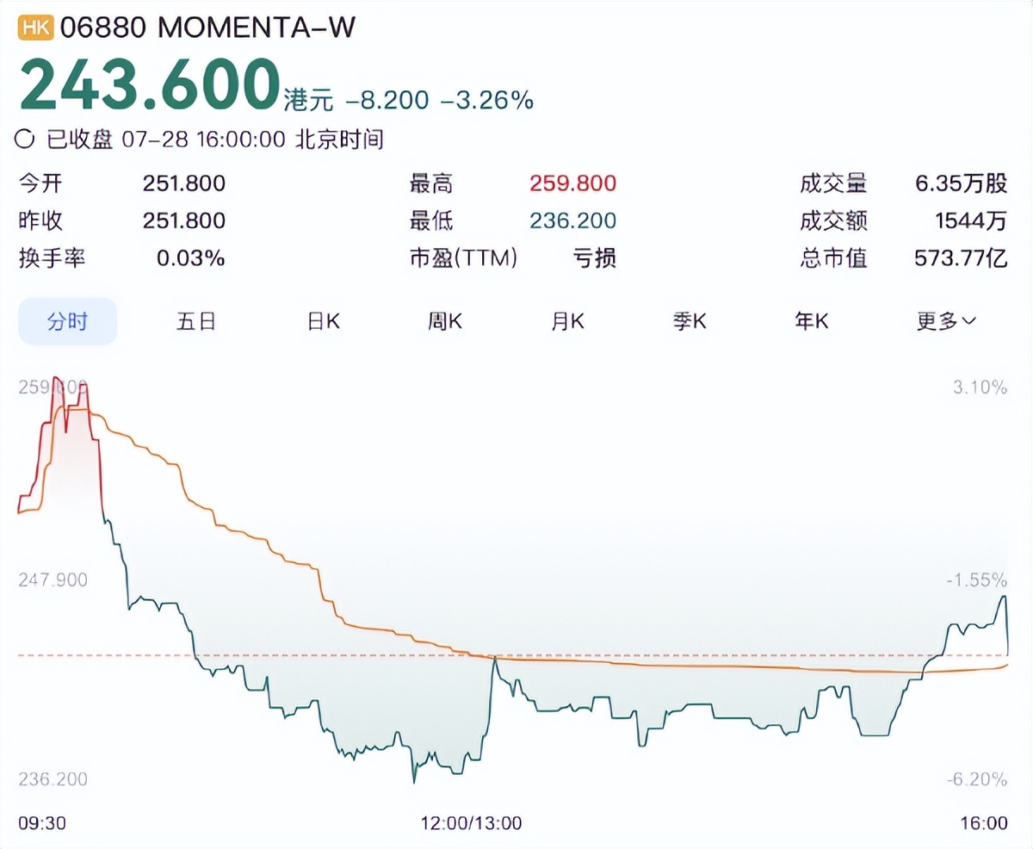
Task: Click the 236.200 chart axis label
Action: point(53,779)
